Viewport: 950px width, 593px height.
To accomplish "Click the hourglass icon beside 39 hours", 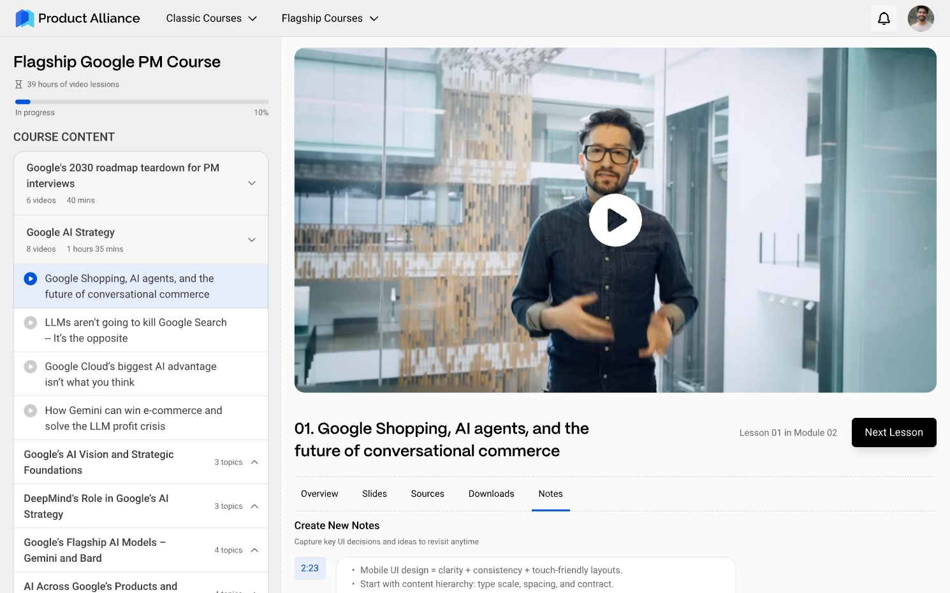I will click(17, 83).
